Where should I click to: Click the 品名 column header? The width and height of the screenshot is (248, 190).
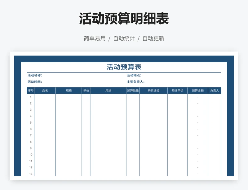45,91
